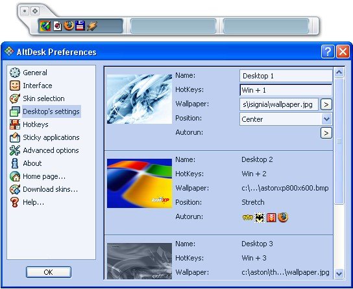Click the yellow mask autorun icon for Desktop 2
Image resolution: width=353 pixels, height=289 pixels.
click(x=247, y=218)
